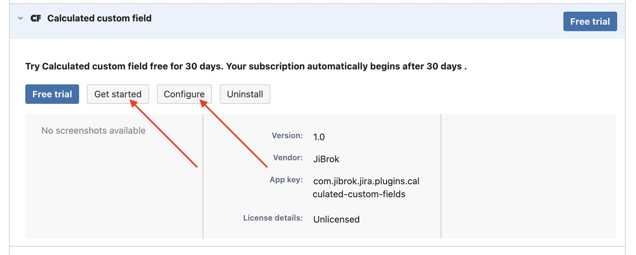The height and width of the screenshot is (255, 636).
Task: Open the Get started page
Action: tap(118, 94)
